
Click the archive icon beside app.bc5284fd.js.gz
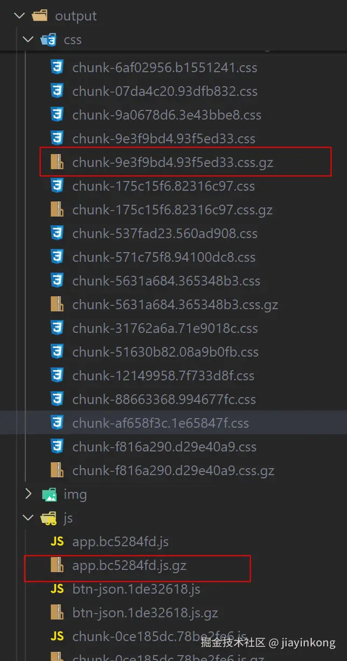(x=57, y=565)
